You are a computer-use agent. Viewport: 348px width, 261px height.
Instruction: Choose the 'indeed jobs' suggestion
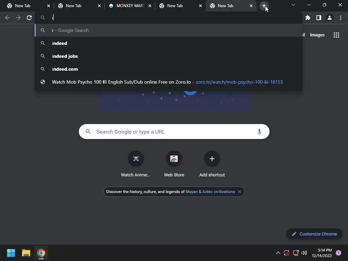point(169,56)
